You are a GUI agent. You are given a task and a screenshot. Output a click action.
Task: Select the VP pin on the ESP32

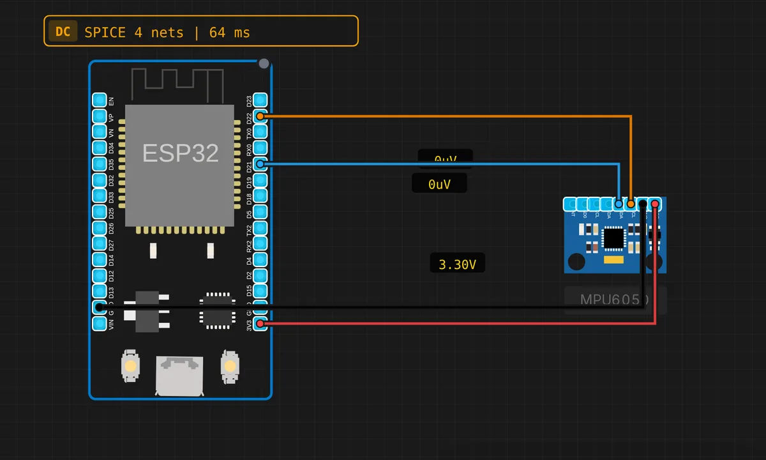[100, 116]
